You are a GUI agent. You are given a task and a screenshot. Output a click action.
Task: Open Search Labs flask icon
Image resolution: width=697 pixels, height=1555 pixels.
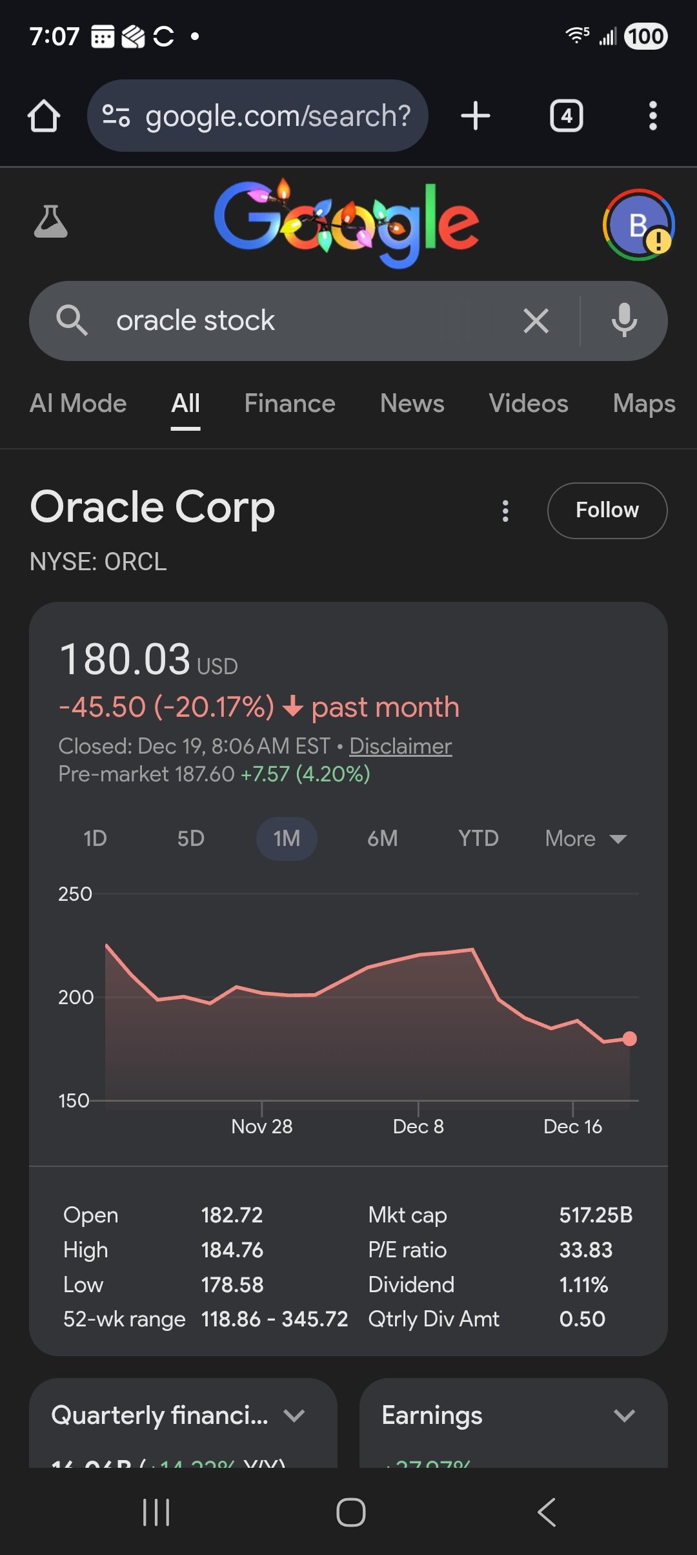pyautogui.click(x=50, y=221)
